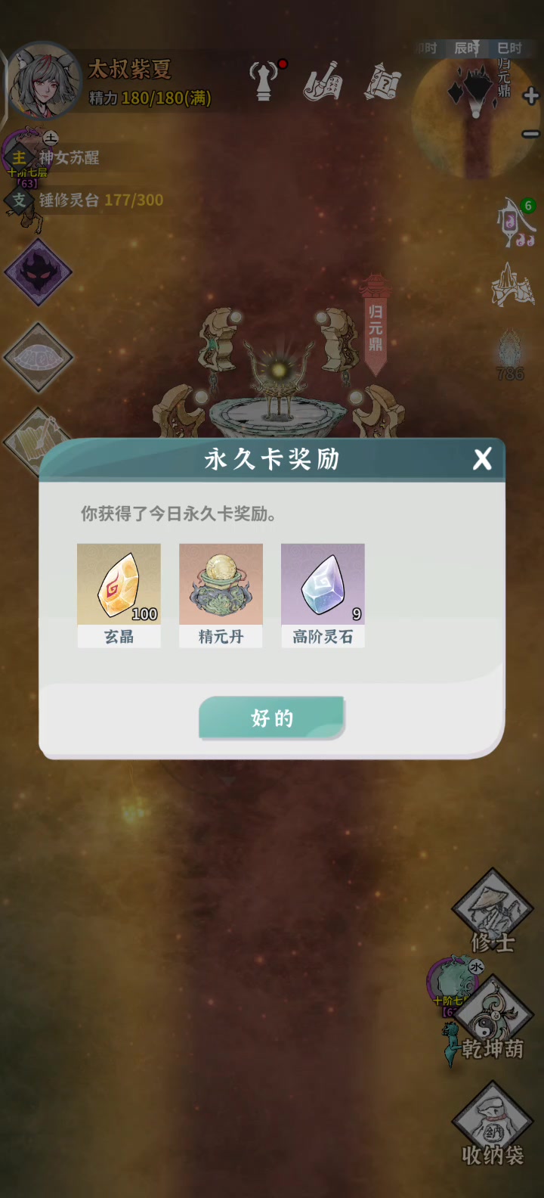Zoom in the minimap with plus
Screen dimensions: 544x1198
531,95
